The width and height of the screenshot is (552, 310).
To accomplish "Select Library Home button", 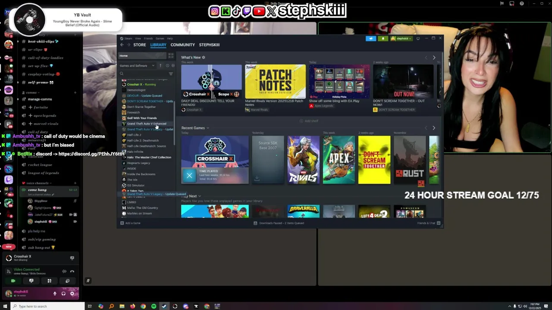I will click(x=142, y=56).
